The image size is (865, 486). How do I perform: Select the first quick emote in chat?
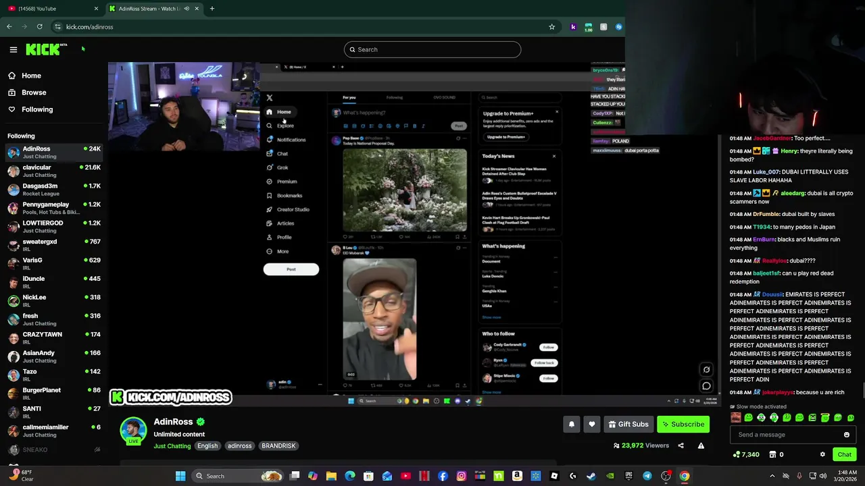[735, 418]
